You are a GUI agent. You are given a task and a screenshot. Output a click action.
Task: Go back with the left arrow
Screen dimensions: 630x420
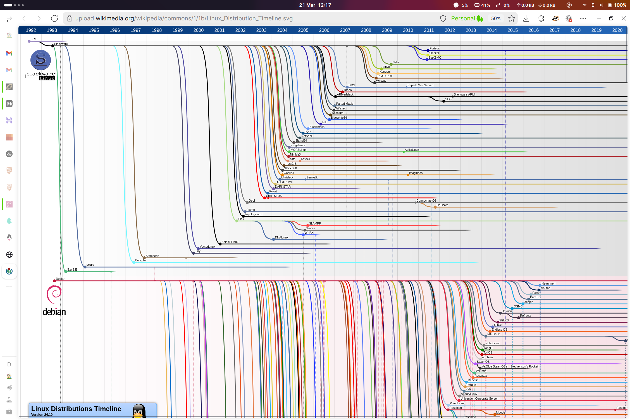click(24, 18)
